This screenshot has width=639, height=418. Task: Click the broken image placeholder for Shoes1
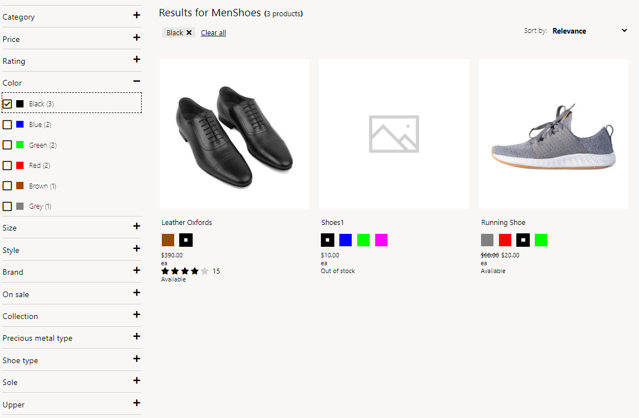click(394, 134)
